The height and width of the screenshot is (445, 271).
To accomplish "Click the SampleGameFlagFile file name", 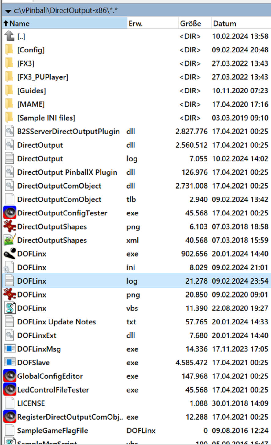I will [53, 430].
